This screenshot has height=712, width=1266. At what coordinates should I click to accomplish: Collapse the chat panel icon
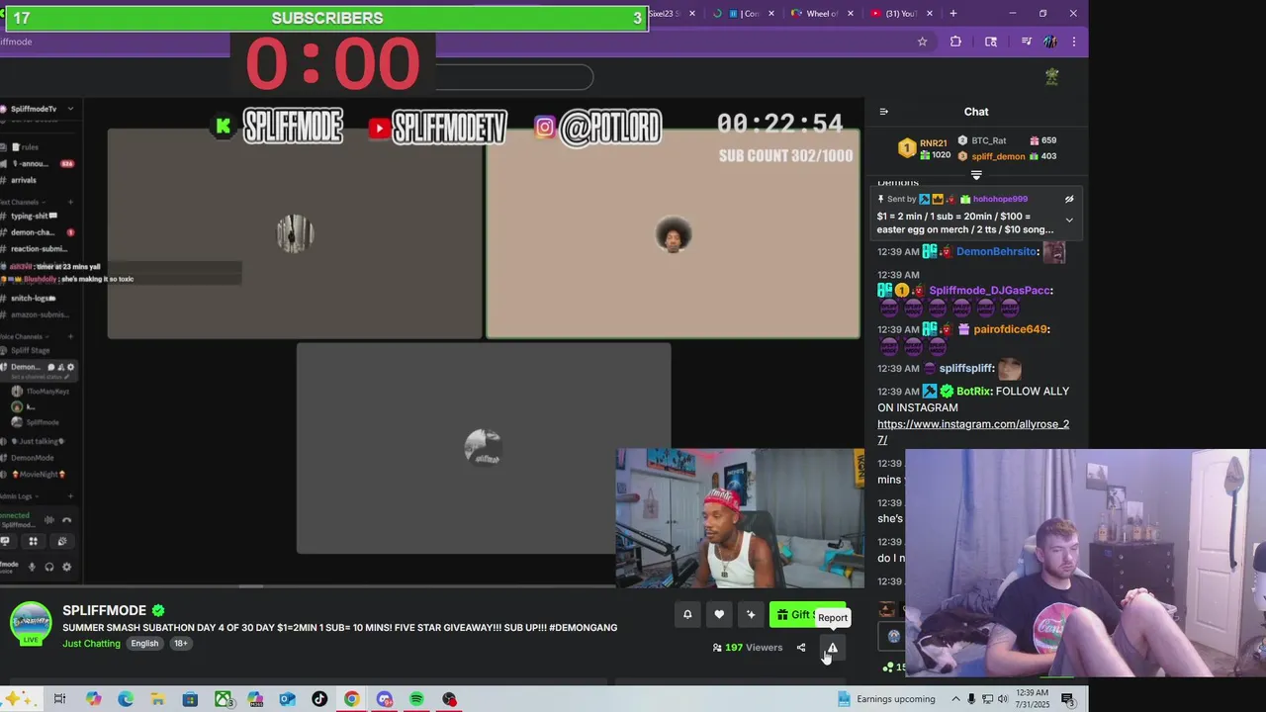click(x=884, y=112)
